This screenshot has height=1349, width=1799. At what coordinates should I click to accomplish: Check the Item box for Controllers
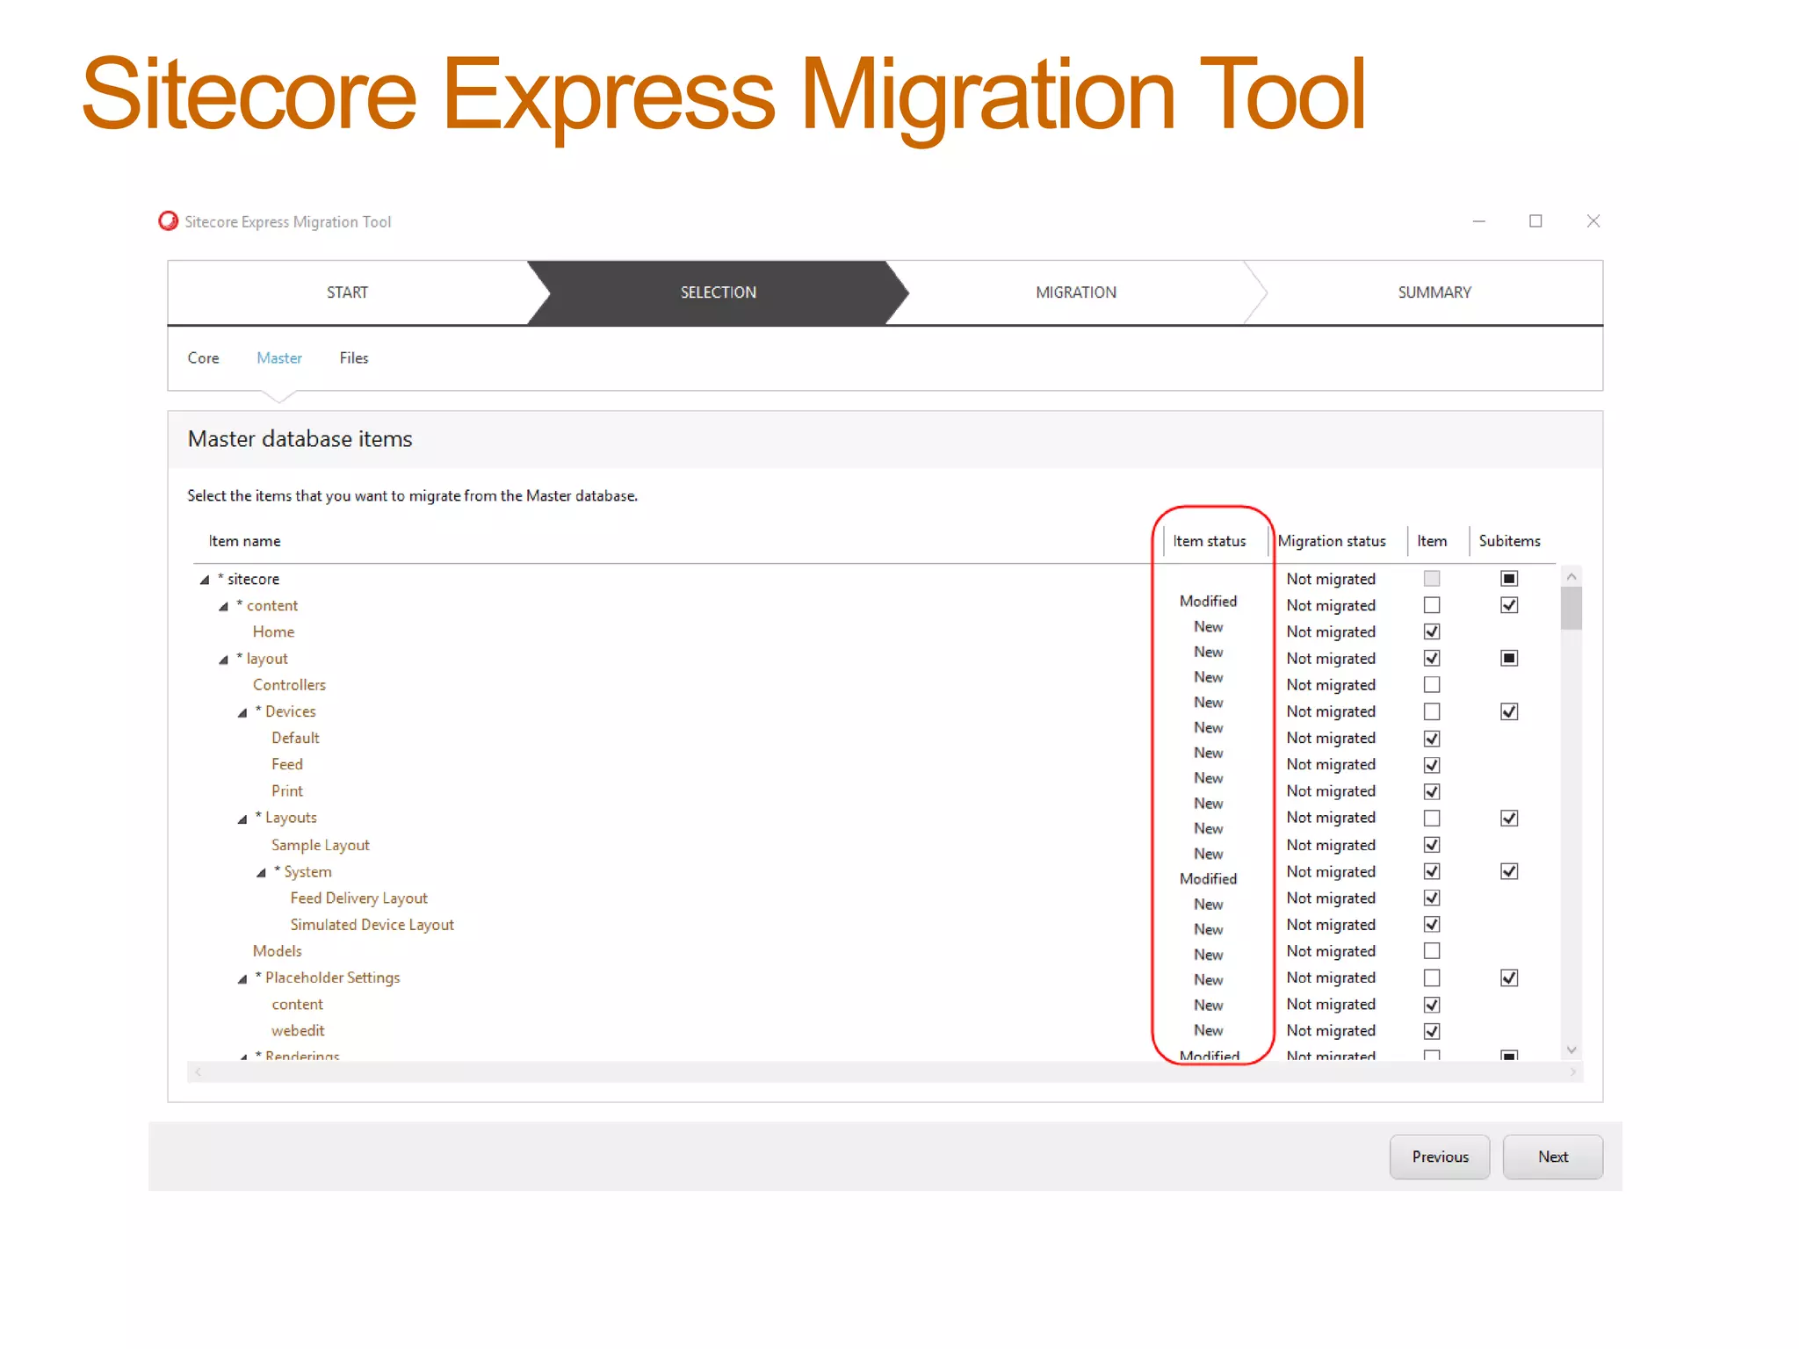(1432, 684)
